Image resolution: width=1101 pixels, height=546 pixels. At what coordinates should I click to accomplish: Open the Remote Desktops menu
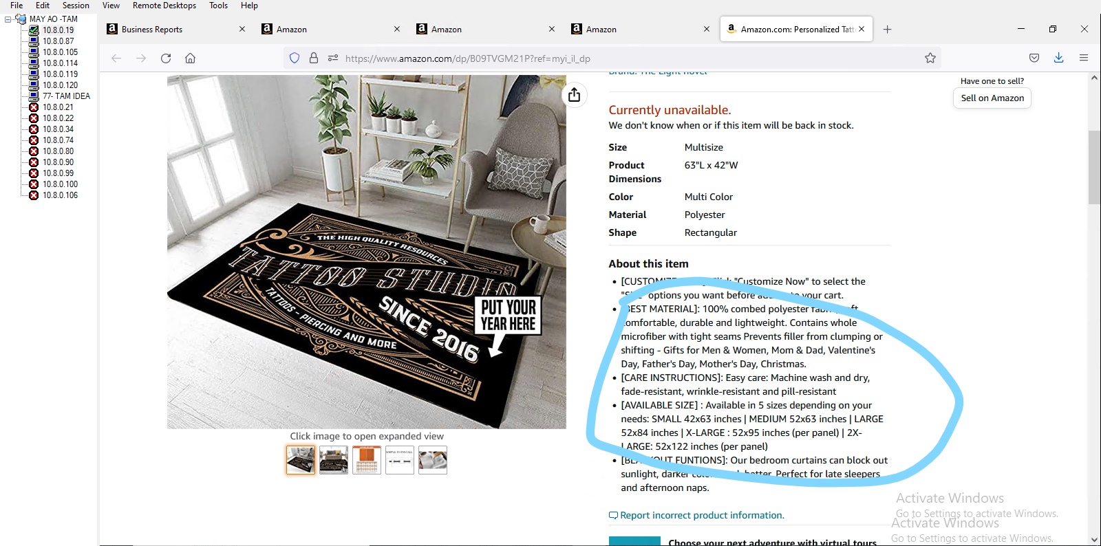pos(164,6)
